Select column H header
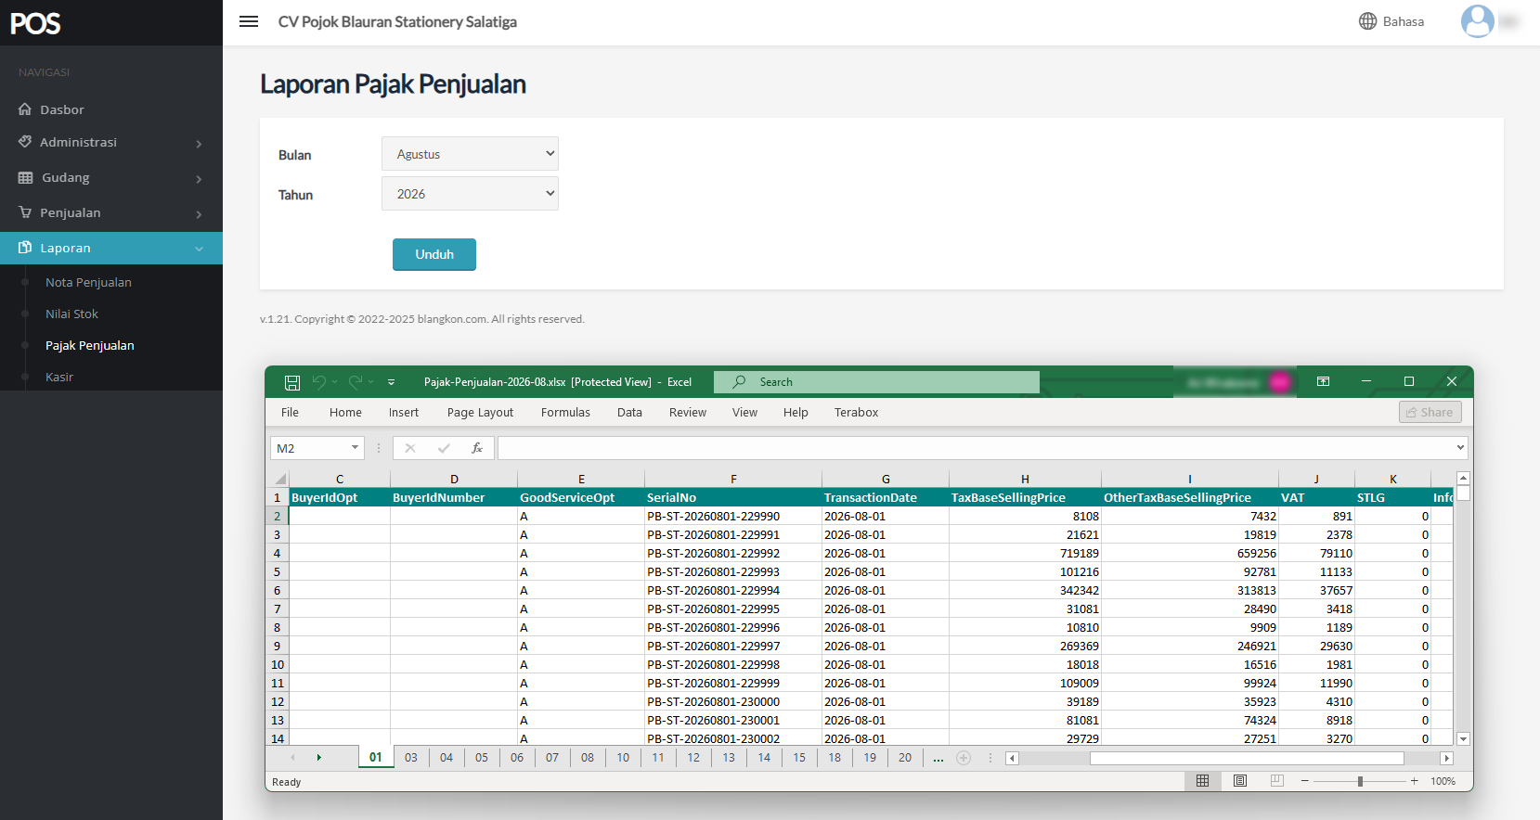The image size is (1540, 820). tap(1025, 479)
